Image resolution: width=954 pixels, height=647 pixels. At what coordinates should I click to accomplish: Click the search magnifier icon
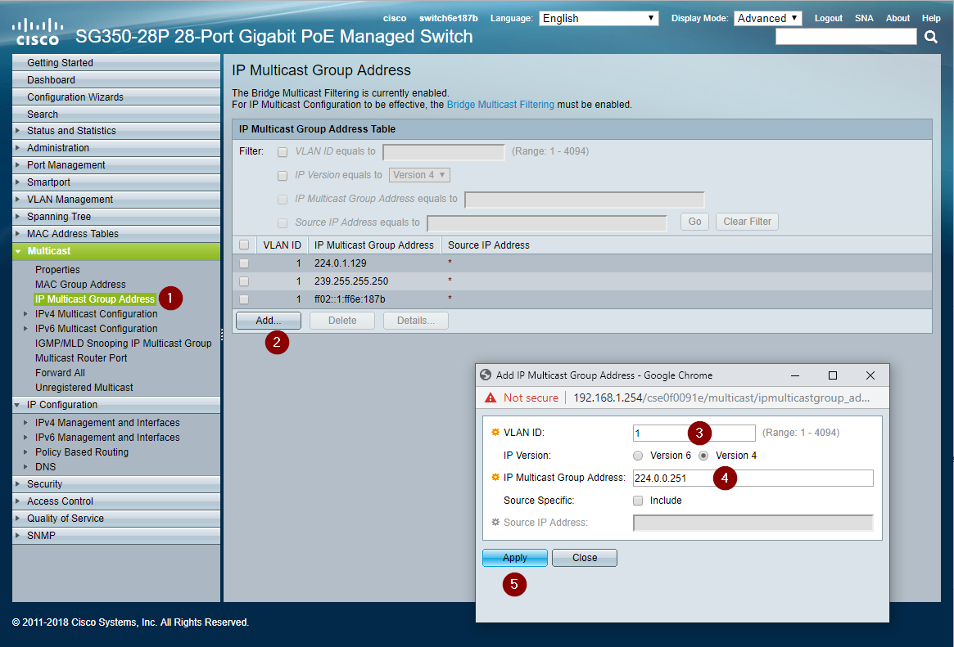[931, 37]
